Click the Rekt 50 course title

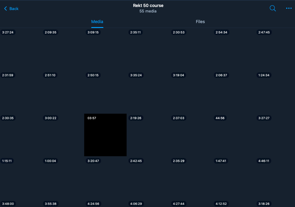(x=148, y=5)
